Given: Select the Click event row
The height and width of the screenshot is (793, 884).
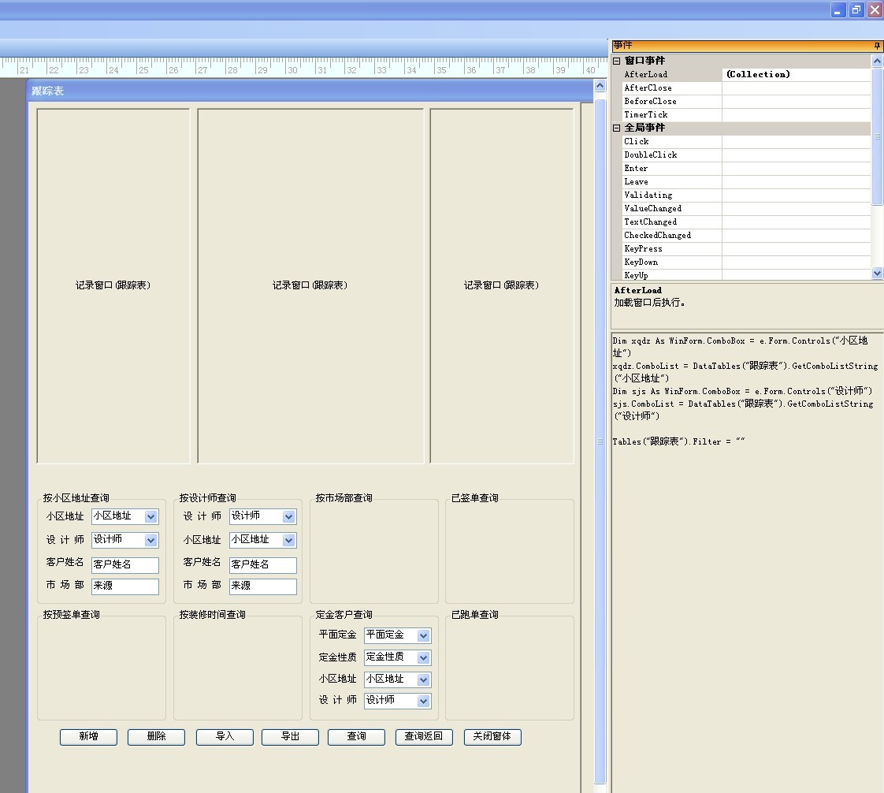Looking at the screenshot, I should [x=746, y=142].
